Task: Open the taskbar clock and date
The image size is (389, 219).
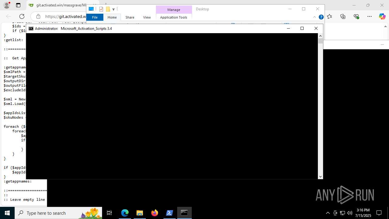Action: tap(363, 213)
